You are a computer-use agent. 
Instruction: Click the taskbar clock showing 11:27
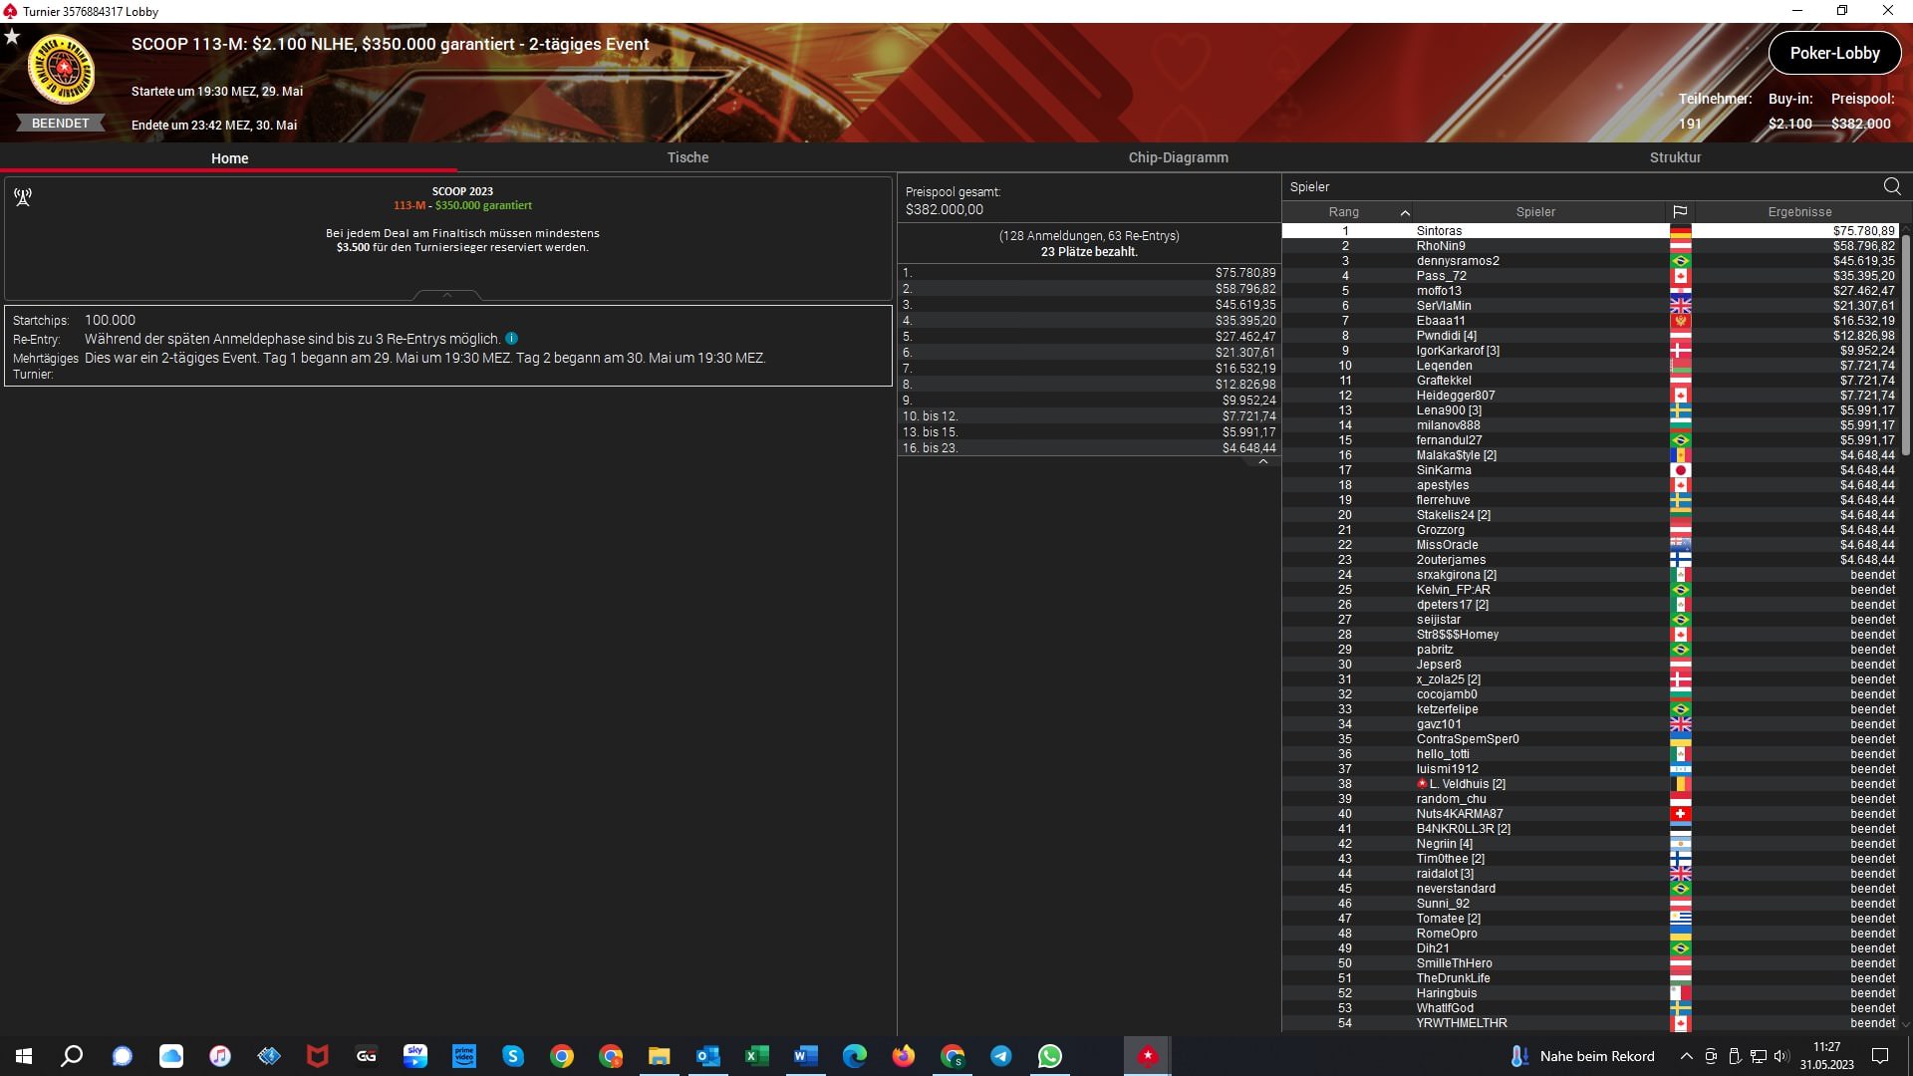(1827, 1056)
